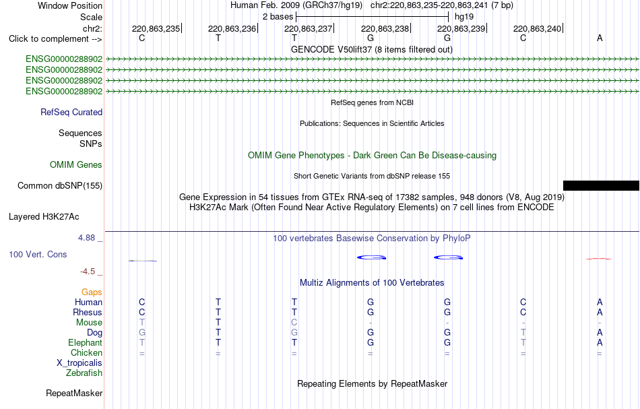Click position label 220,863,235 on ruler
The width and height of the screenshot is (640, 409).
pos(156,28)
